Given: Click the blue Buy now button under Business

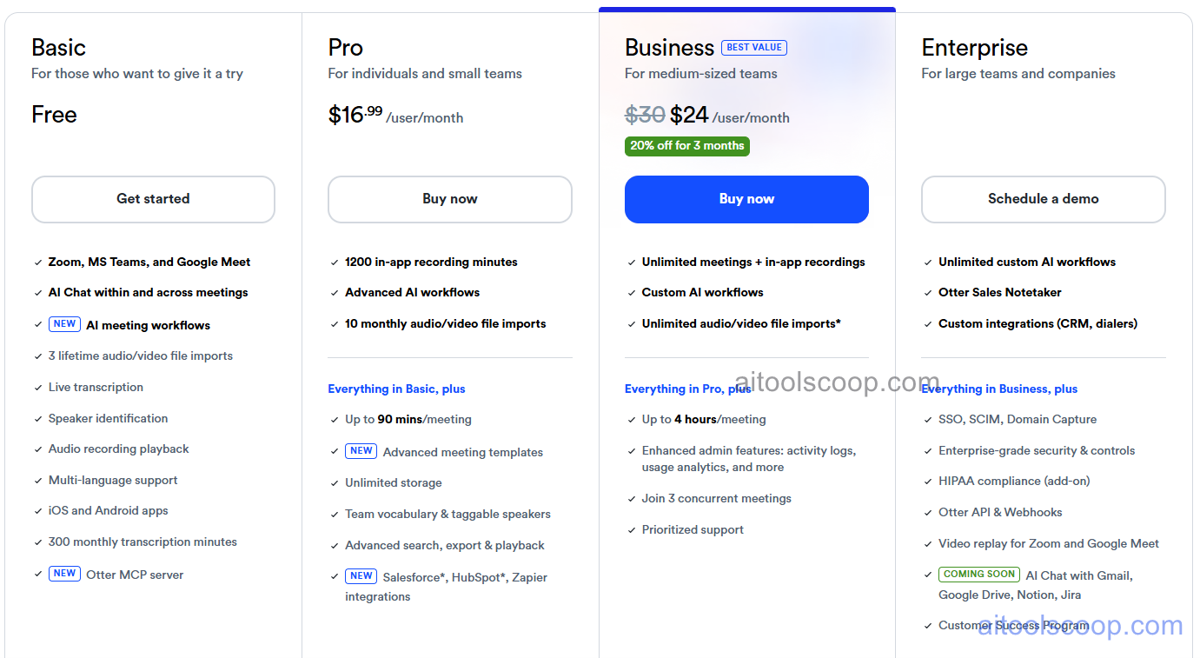Looking at the screenshot, I should point(746,199).
